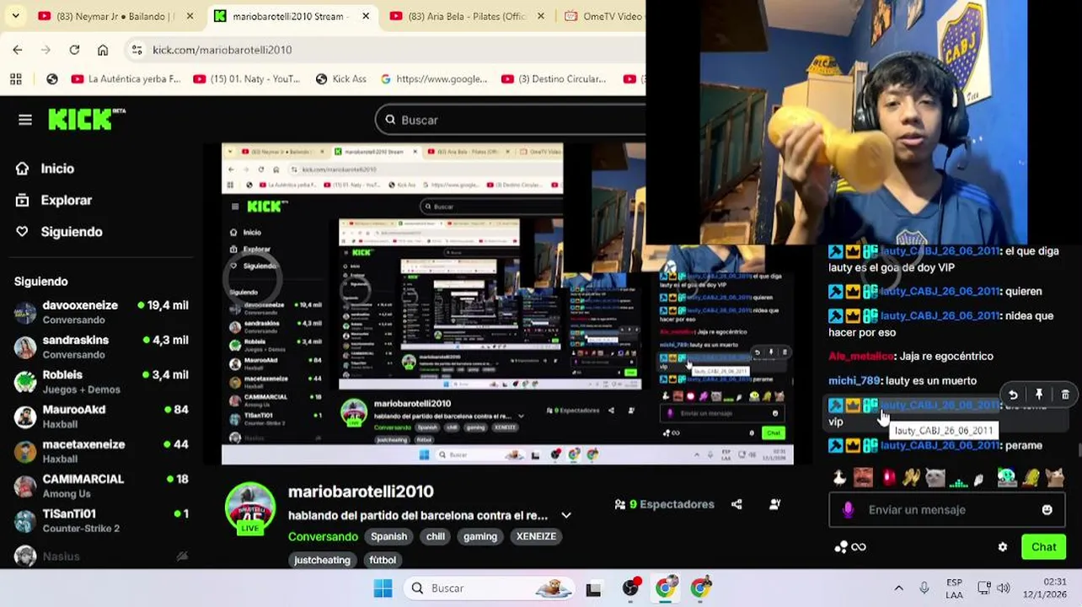1082x607 pixels.
Task: Click the Spanish stream tag
Action: [x=388, y=536]
